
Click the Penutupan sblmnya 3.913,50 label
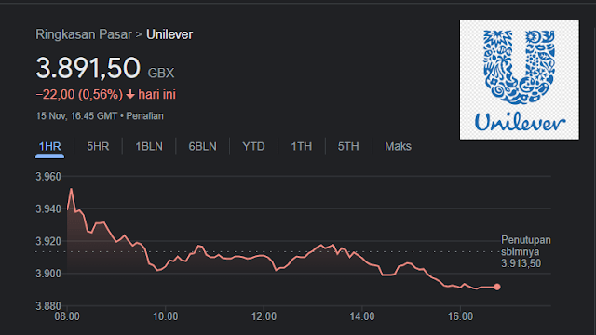coord(525,251)
